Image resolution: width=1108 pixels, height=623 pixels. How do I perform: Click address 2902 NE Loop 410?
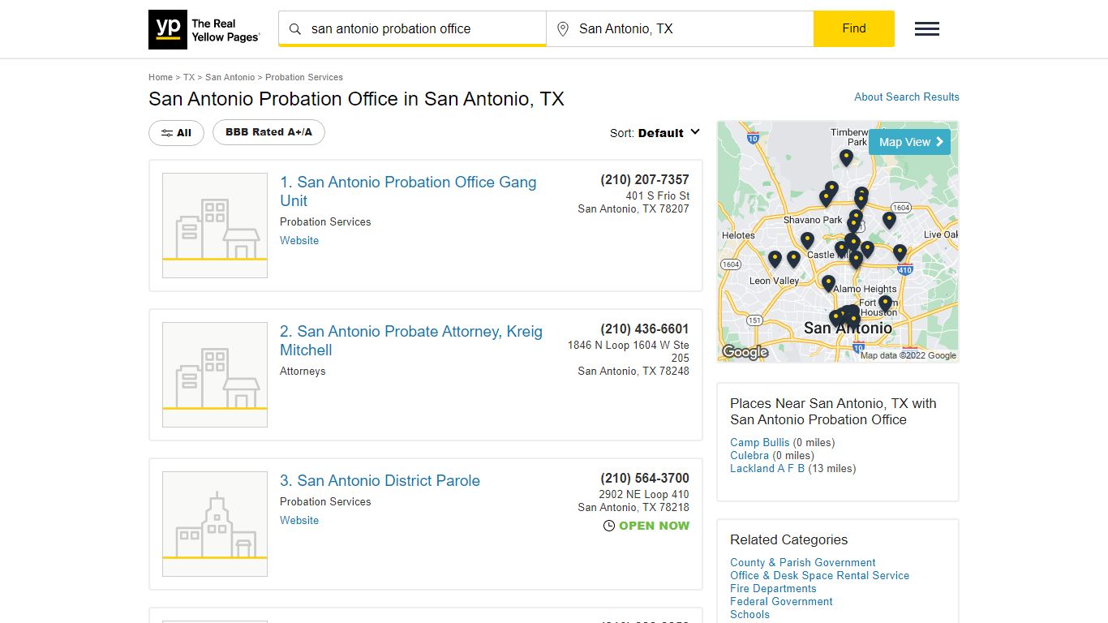pyautogui.click(x=644, y=494)
